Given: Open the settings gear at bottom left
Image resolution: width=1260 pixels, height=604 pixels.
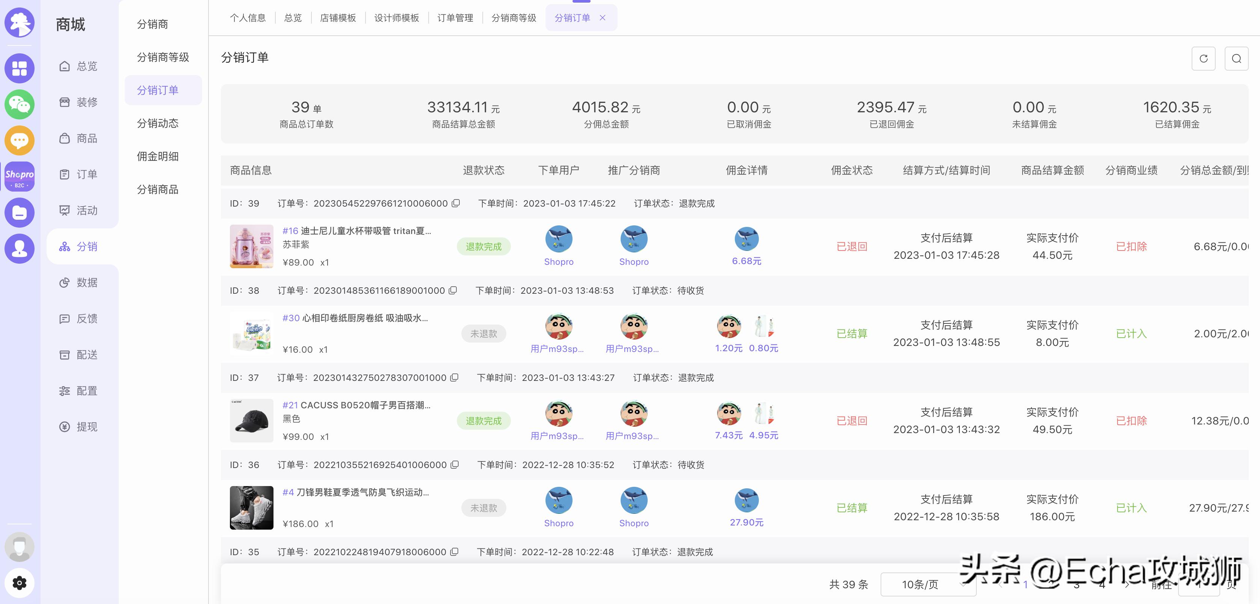Looking at the screenshot, I should 19,583.
